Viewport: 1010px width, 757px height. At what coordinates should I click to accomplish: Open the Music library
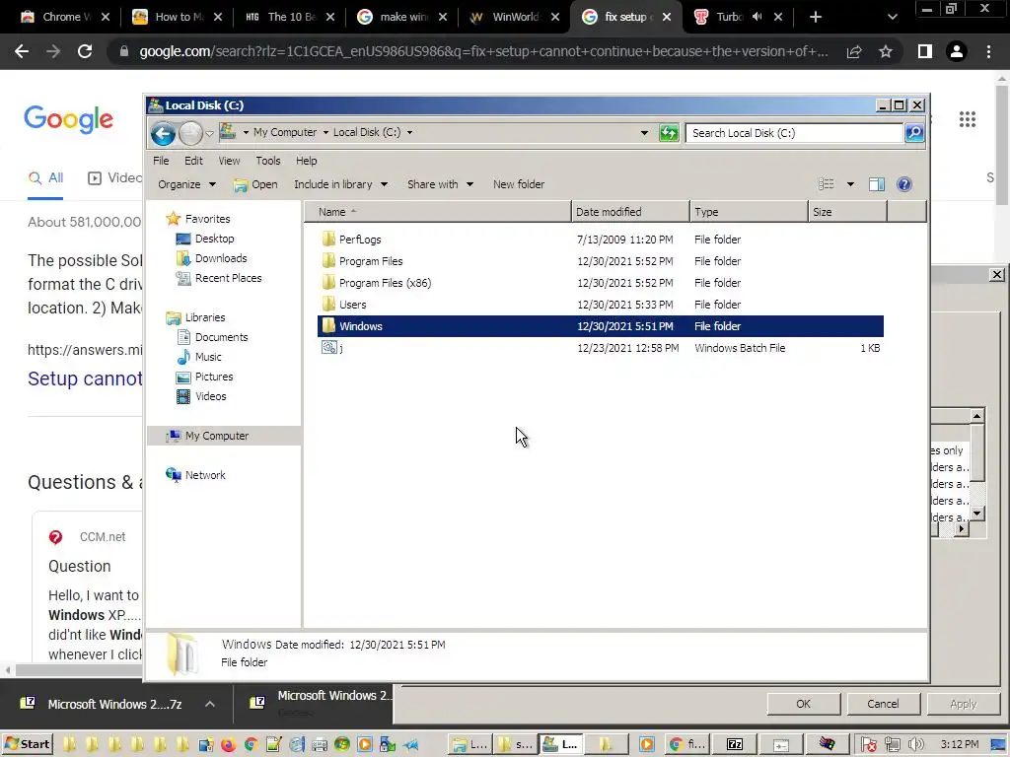tap(207, 357)
